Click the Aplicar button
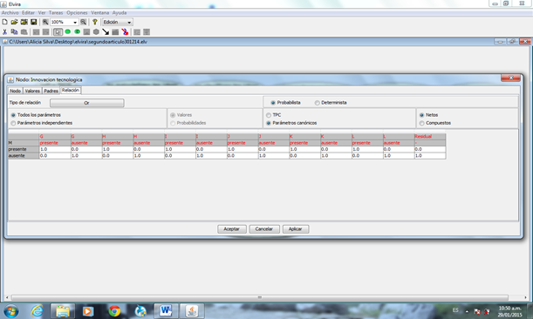Image resolution: width=533 pixels, height=319 pixels. 296,229
